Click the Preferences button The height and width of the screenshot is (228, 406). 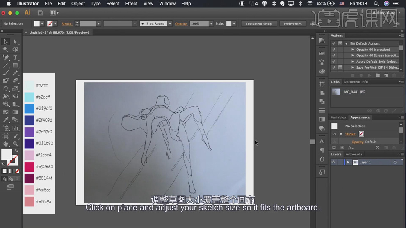coord(292,24)
